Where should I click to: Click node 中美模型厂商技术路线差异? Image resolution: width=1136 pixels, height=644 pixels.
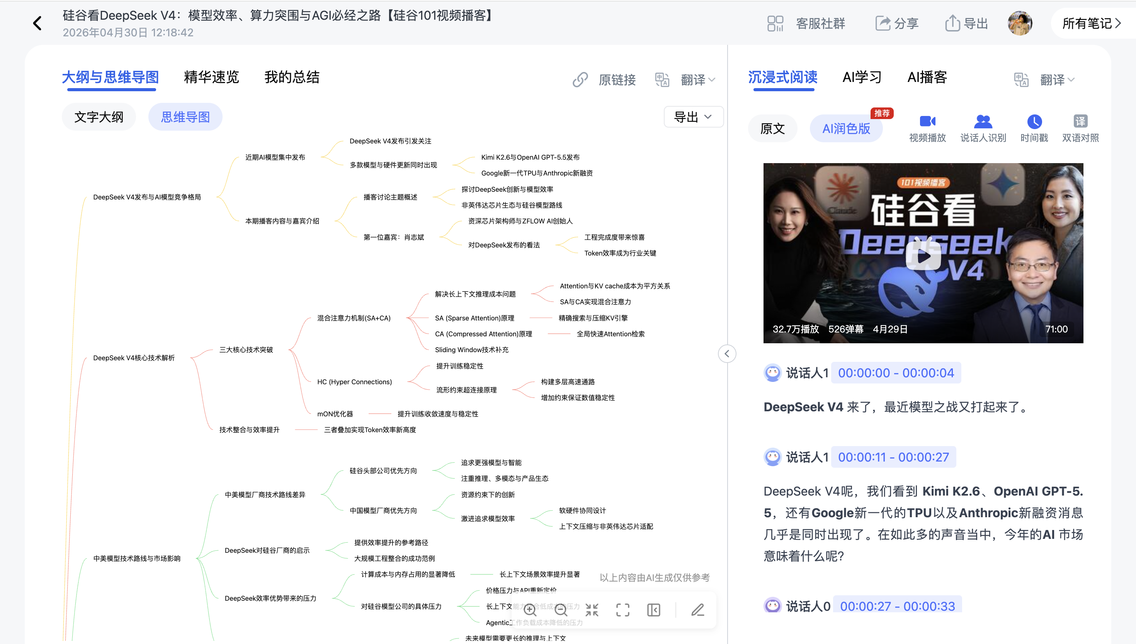[265, 494]
